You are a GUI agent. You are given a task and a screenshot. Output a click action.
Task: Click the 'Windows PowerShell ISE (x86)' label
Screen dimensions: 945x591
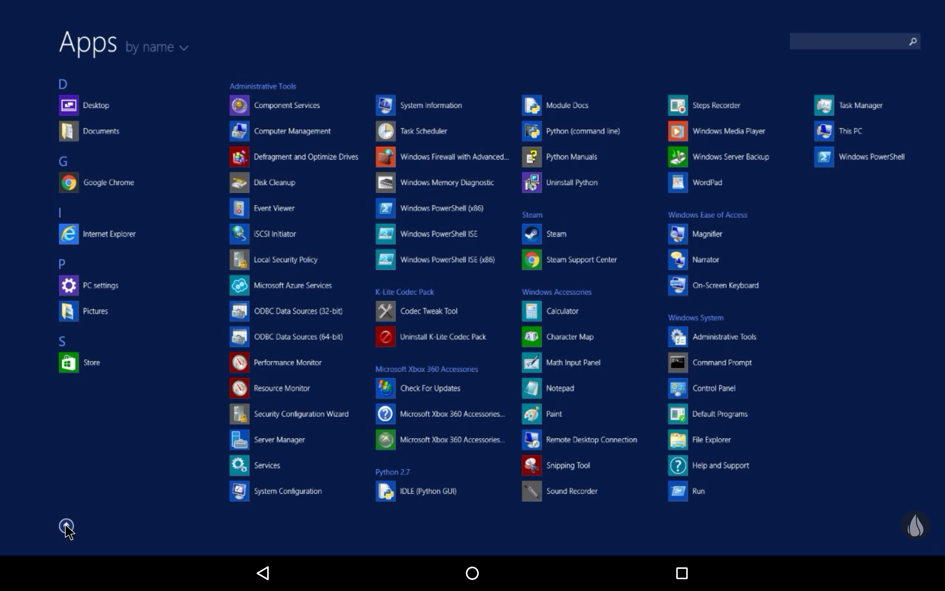(x=447, y=260)
